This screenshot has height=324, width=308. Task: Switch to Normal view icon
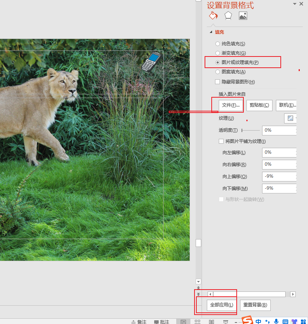[183, 322]
